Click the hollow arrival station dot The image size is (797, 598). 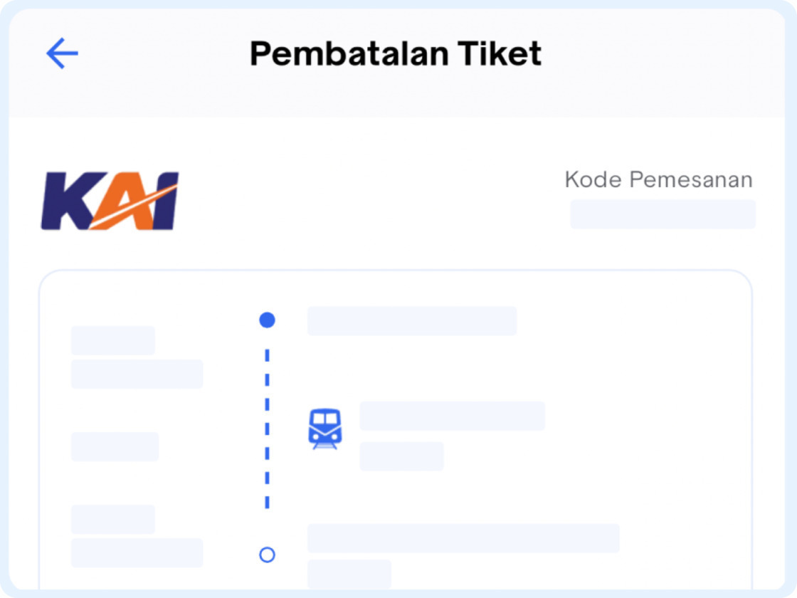267,553
